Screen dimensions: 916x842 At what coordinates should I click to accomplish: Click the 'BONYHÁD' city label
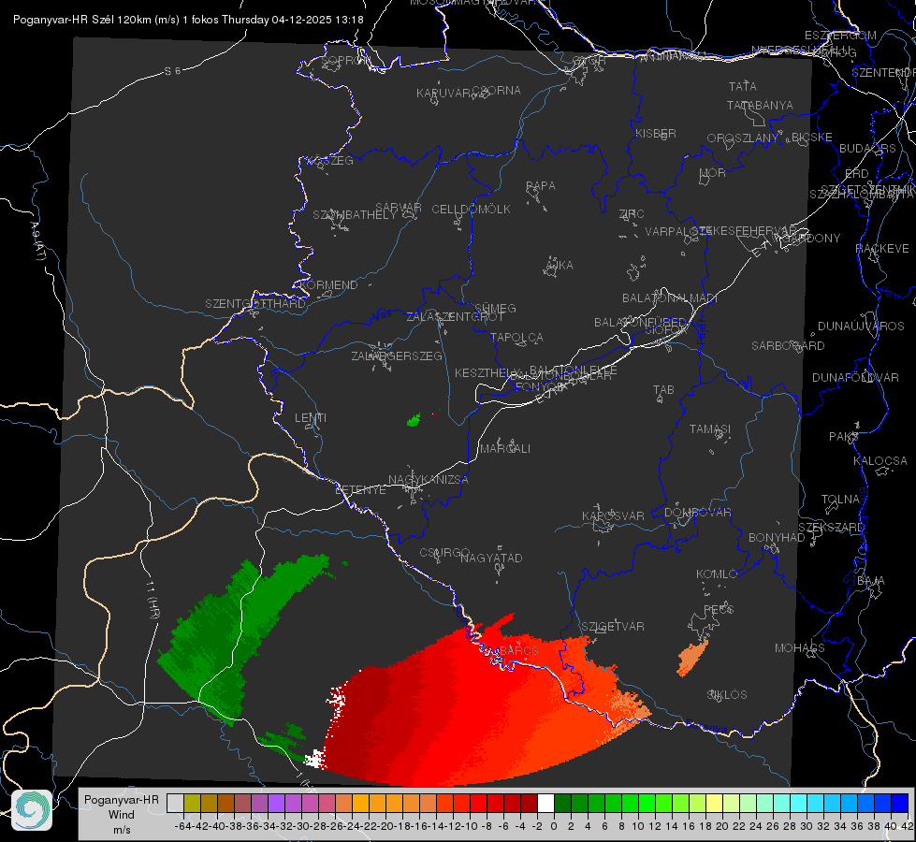pos(777,538)
